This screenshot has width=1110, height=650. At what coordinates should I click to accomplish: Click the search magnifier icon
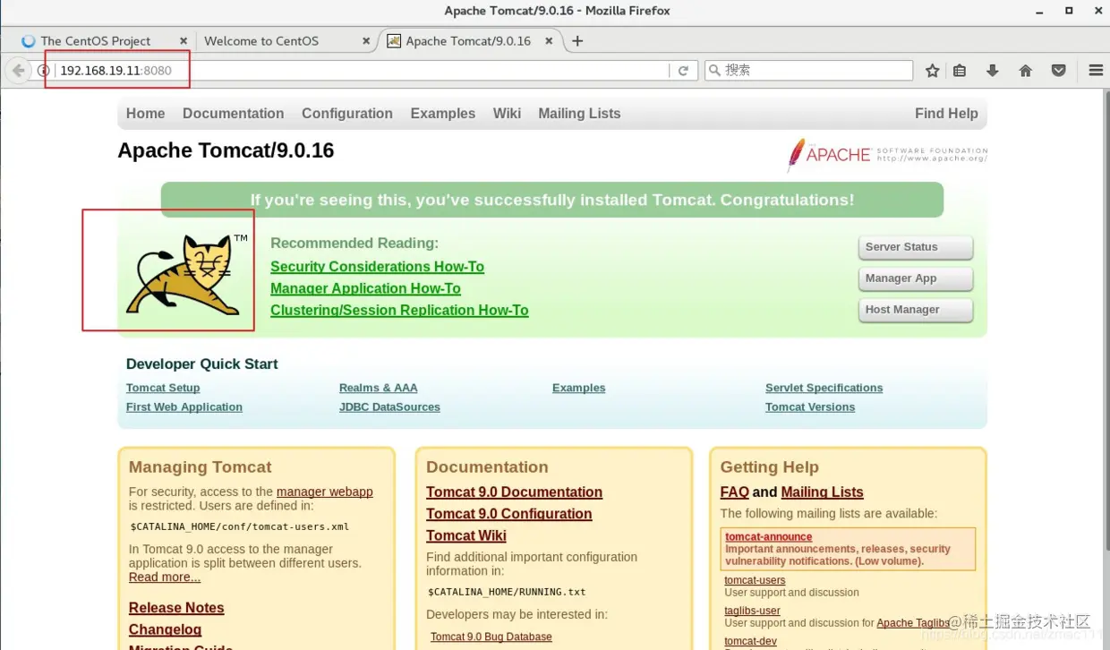coord(713,71)
